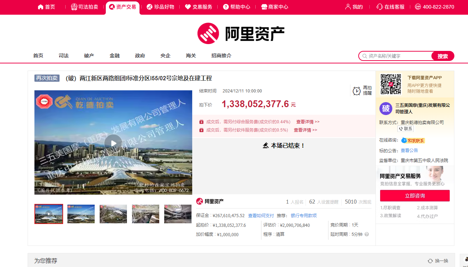The width and height of the screenshot is (468, 267).
Task: Select the 招商推介 category menu item
Action: (221, 56)
